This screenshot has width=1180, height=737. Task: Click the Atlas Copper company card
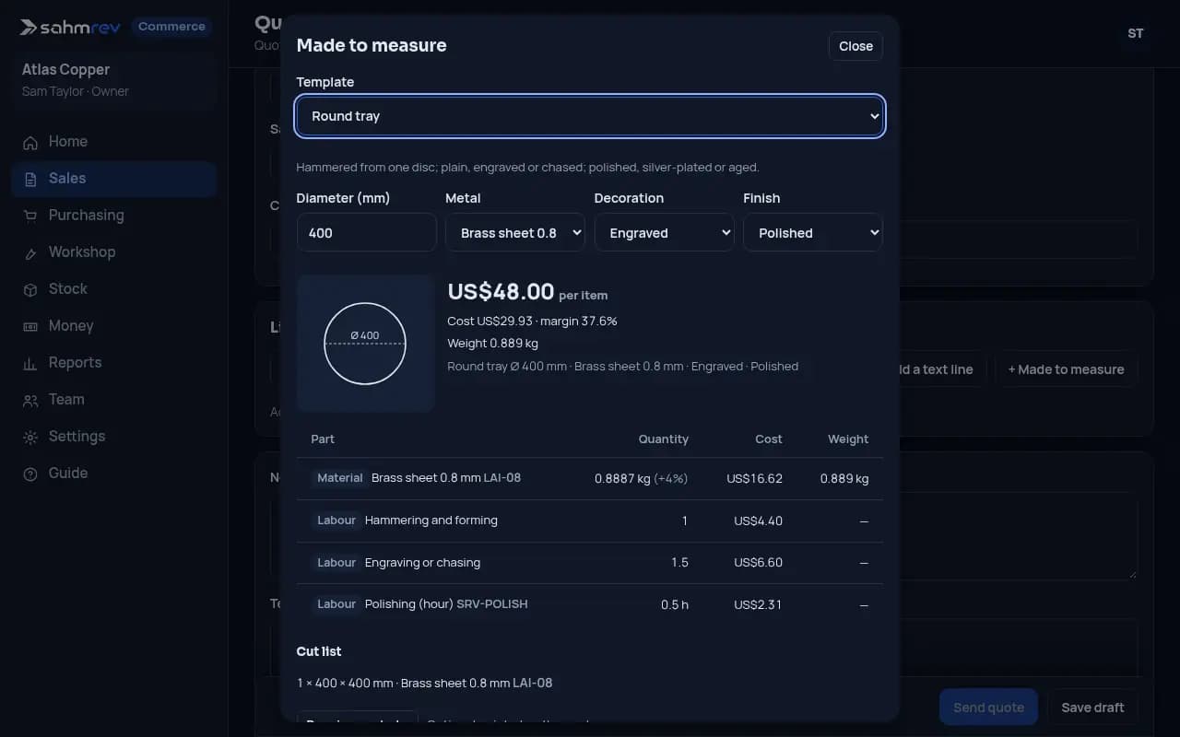point(114,80)
